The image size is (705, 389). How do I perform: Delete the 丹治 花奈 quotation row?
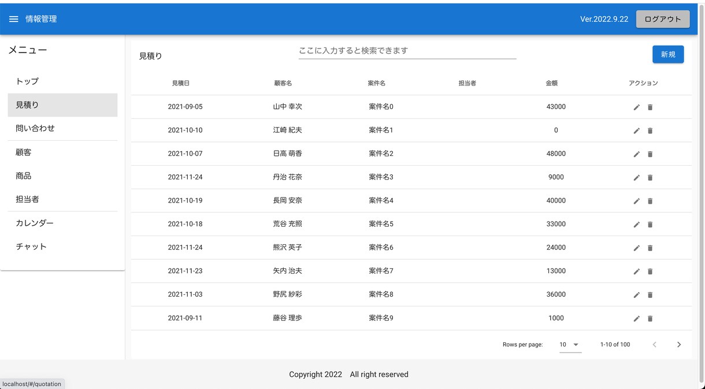coord(650,178)
